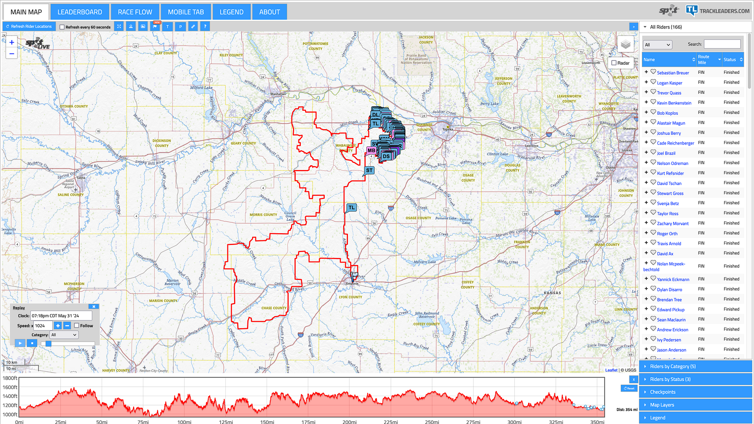754x424 pixels.
Task: Collapse sidebar with the arrow button
Action: [633, 27]
